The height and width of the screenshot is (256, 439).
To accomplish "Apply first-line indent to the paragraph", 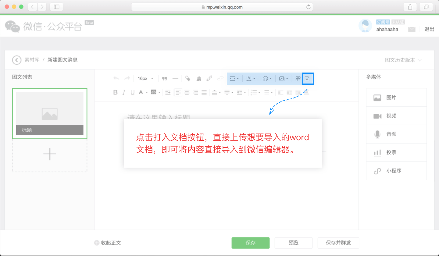I will [x=168, y=92].
